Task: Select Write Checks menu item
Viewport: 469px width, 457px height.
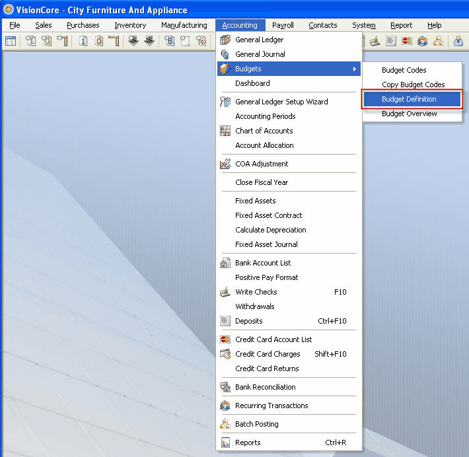Action: coord(289,292)
